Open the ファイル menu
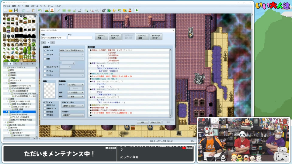 tap(6, 6)
